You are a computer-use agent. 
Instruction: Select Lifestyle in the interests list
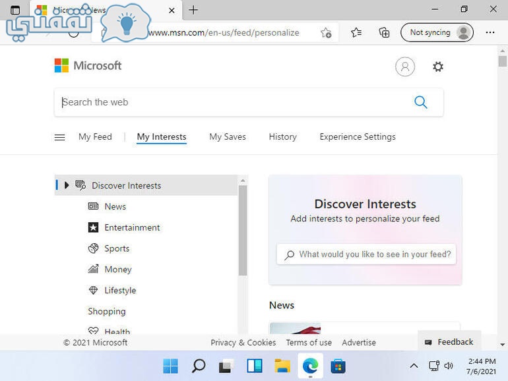tap(120, 290)
